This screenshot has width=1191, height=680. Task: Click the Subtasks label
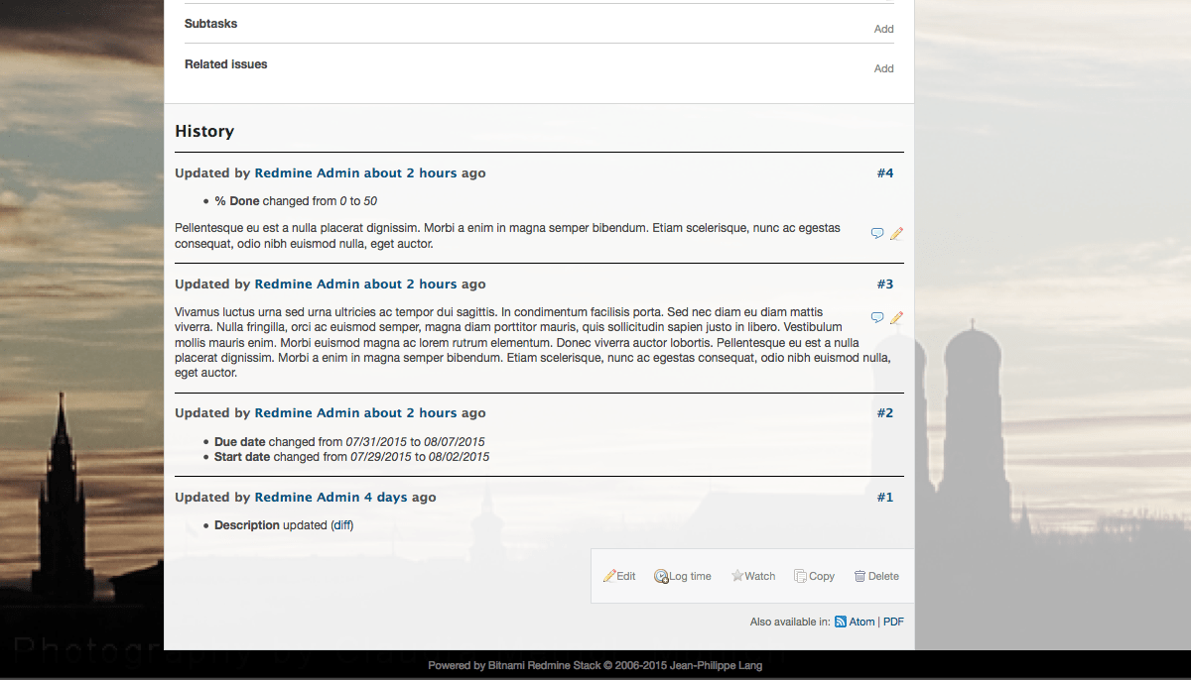point(210,24)
